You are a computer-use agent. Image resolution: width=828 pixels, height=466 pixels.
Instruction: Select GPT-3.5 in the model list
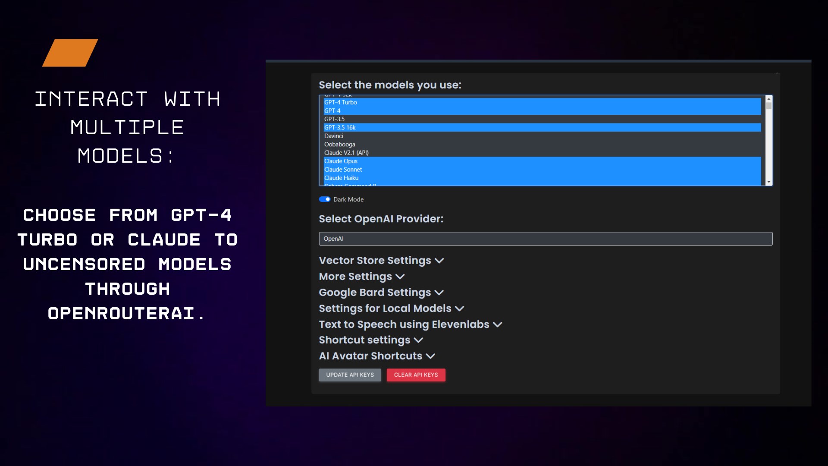[335, 119]
